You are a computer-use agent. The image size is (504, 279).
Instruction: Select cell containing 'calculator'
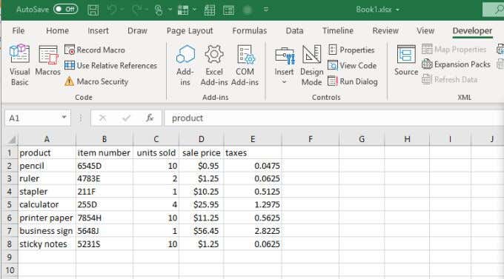(47, 204)
